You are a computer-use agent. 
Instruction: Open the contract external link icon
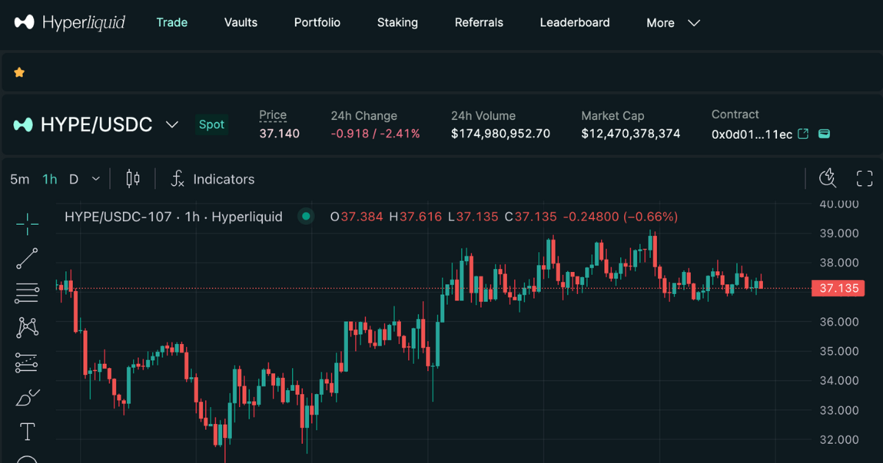pos(804,134)
